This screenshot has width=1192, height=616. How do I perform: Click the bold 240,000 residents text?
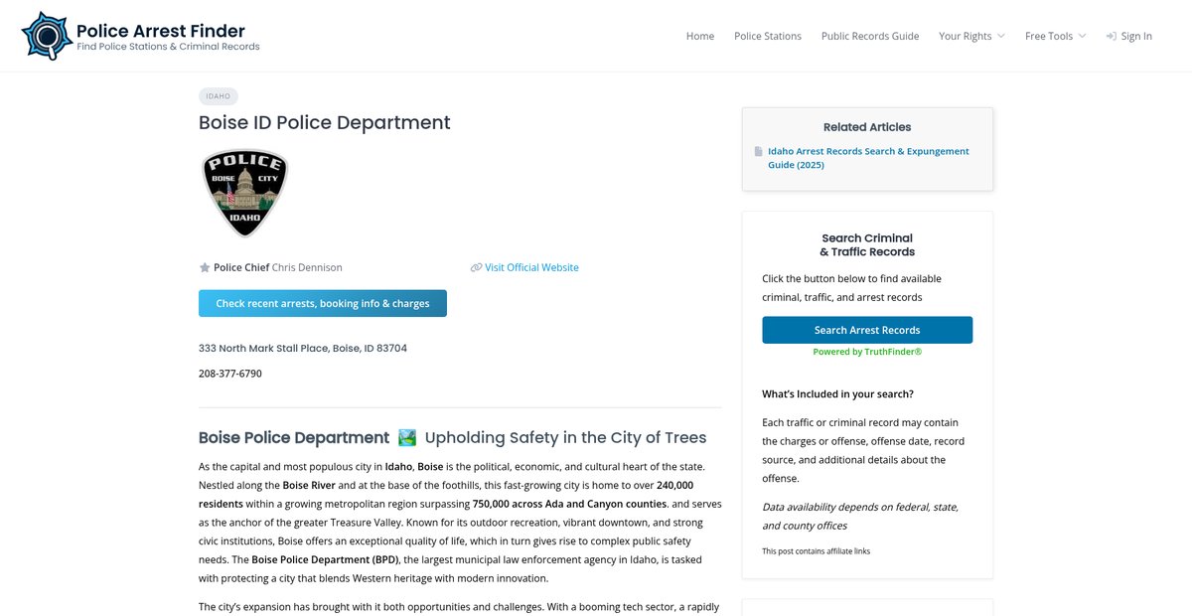[x=446, y=495]
